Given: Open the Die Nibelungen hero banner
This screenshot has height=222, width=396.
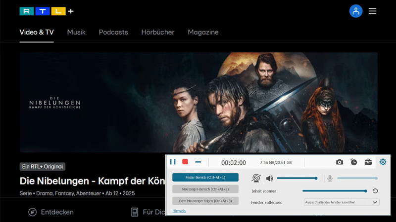Looking at the screenshot, I should coord(198,102).
